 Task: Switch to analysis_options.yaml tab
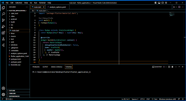57,7
